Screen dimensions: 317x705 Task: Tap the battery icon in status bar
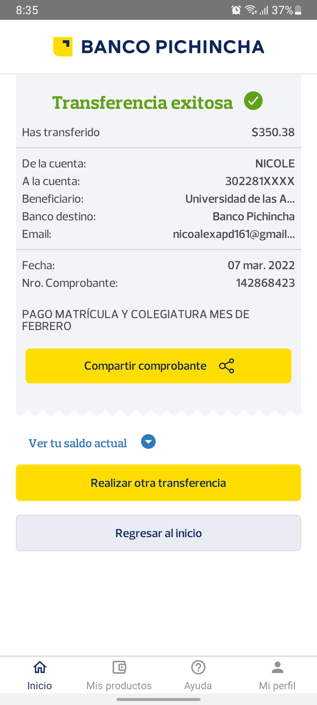298,10
